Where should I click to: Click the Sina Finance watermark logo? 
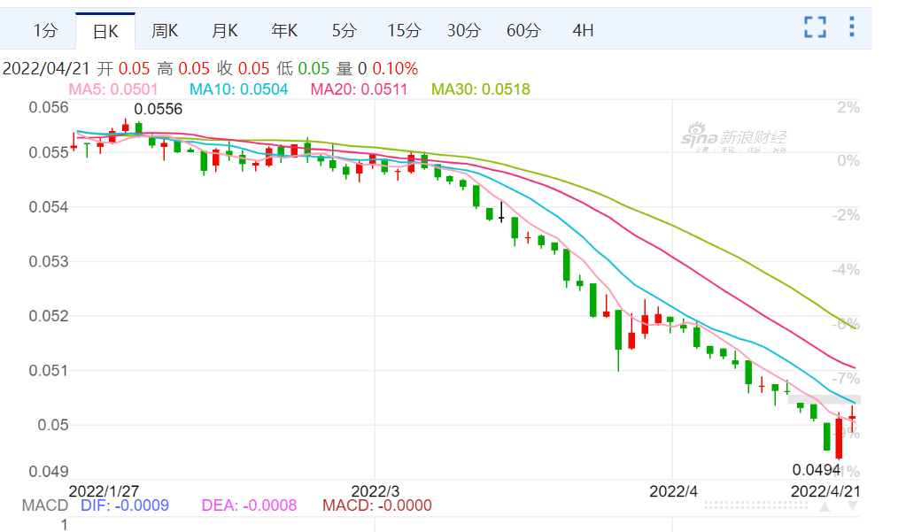point(733,139)
